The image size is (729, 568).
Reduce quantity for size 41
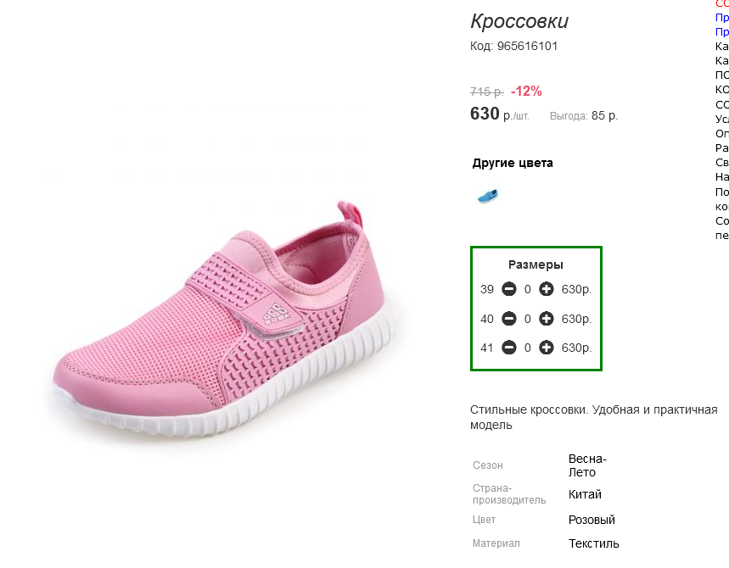509,348
